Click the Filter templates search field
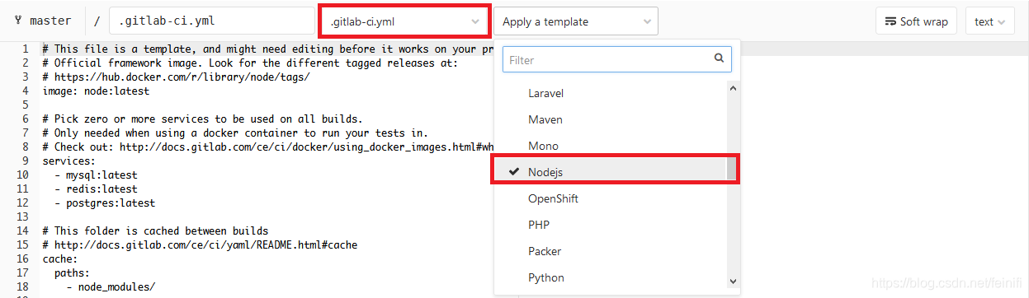 point(616,60)
